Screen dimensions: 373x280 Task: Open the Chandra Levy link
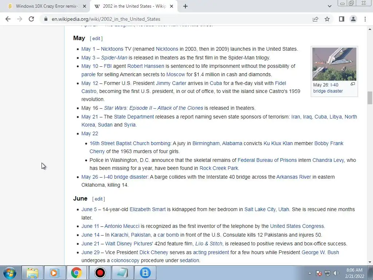point(328,160)
